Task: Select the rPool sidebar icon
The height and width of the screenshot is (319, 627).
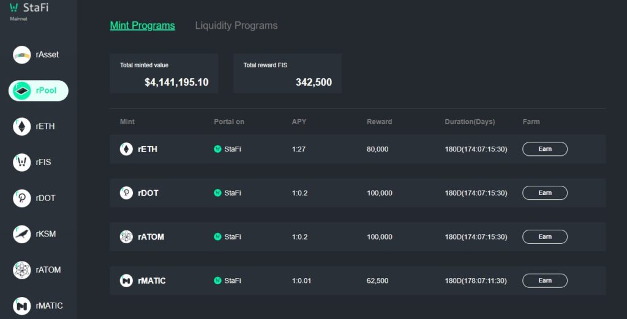Action: tap(21, 90)
